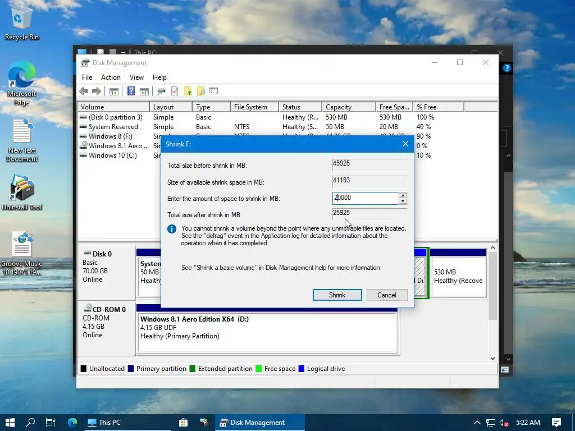Select the CD-ROM 0 label panel
This screenshot has height=431, width=575.
click(106, 328)
